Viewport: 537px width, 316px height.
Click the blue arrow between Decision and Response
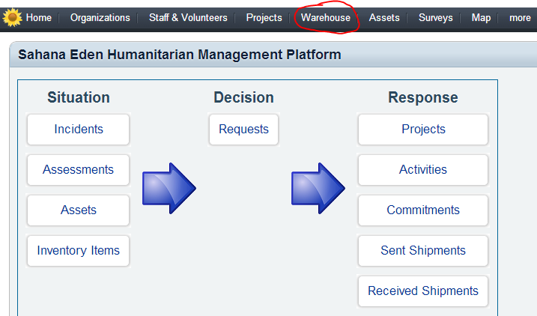318,188
